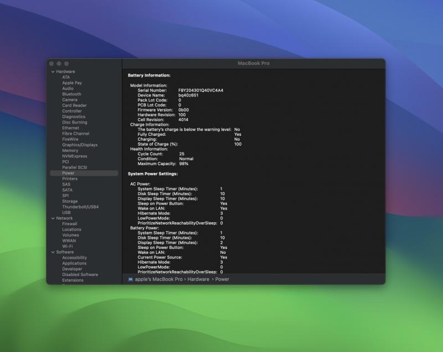This screenshot has height=352, width=443.
Task: Click Power in the bottom path bar
Action: click(222, 279)
